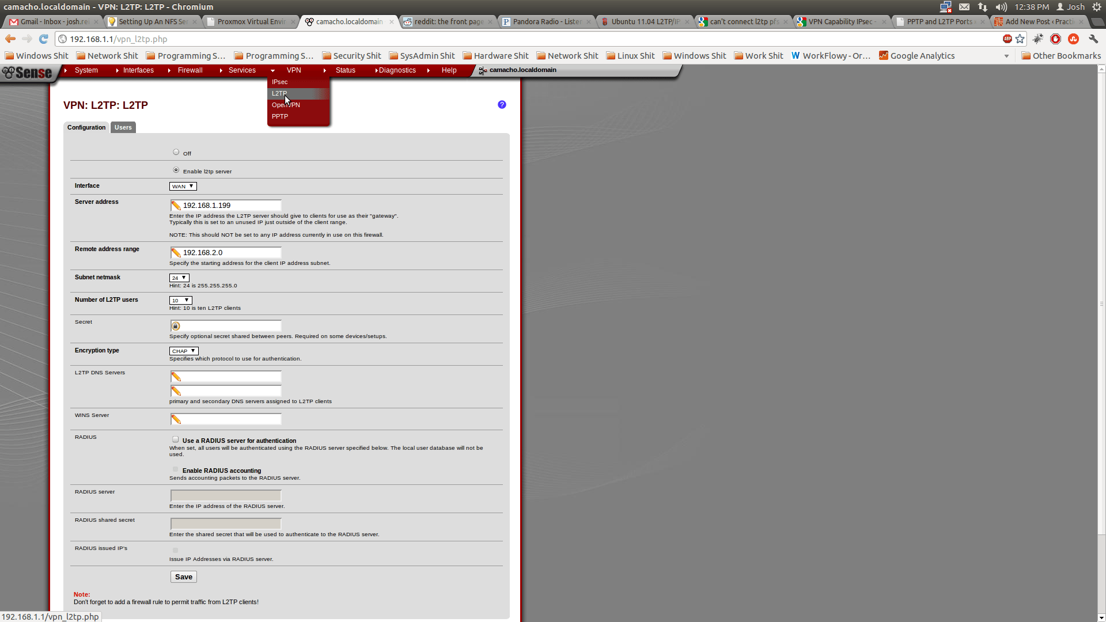The height and width of the screenshot is (622, 1106).
Task: Open the Subnet netmask dropdown
Action: (x=179, y=278)
